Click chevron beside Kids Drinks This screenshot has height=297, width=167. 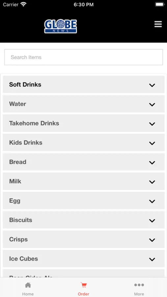pos(152,143)
